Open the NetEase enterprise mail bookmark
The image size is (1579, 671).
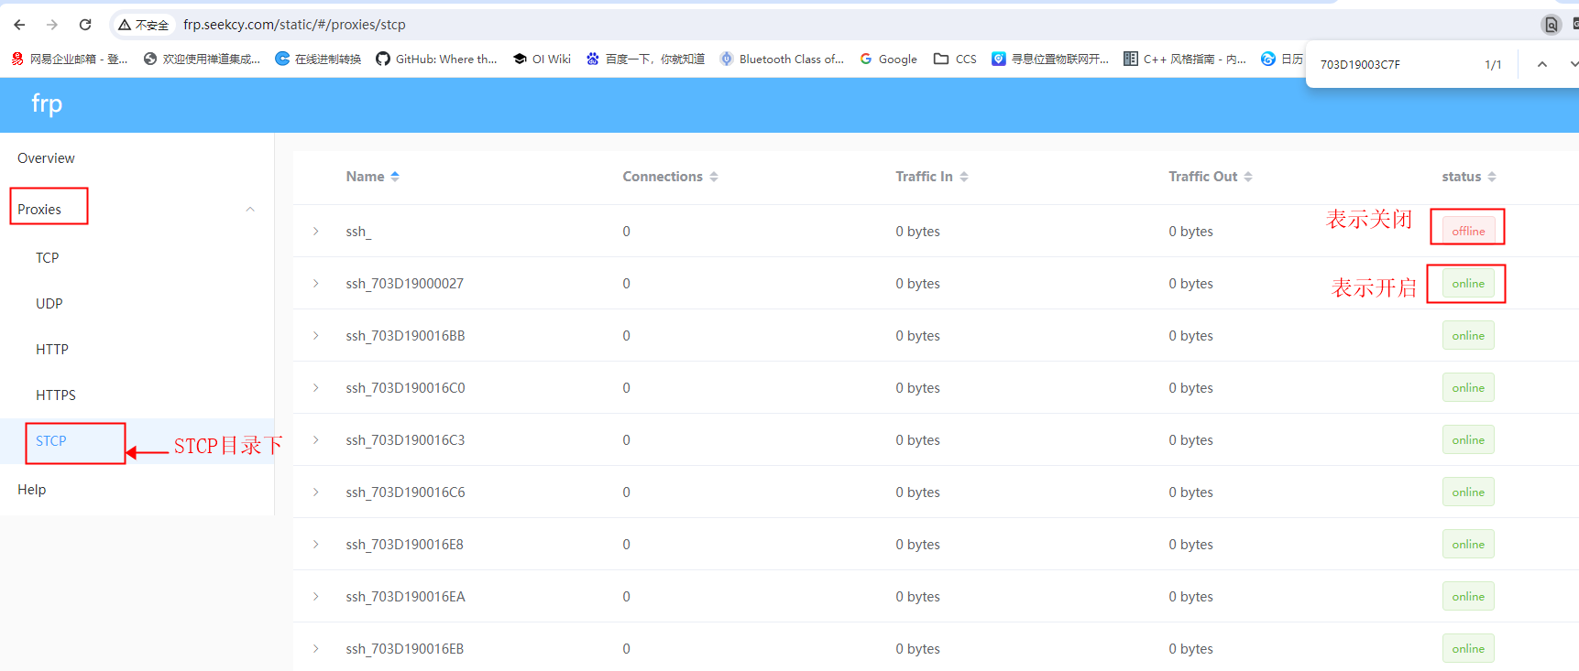click(70, 59)
